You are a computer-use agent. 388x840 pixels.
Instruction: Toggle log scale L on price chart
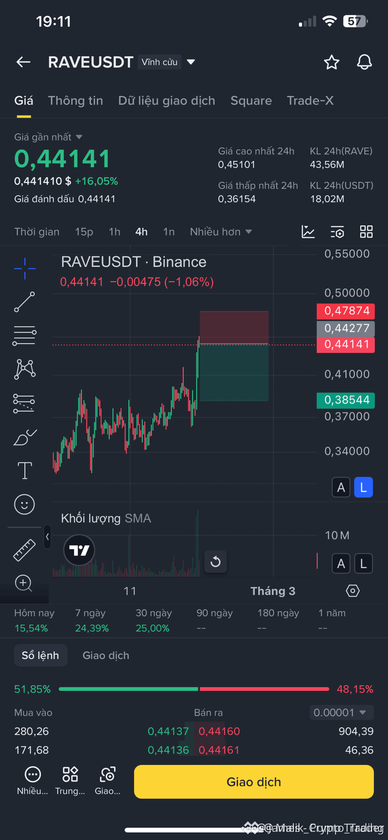coord(363,487)
